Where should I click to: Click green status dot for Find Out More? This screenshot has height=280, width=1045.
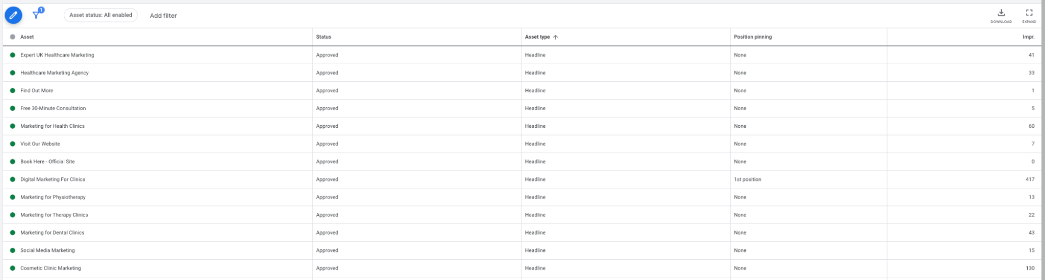[x=13, y=90]
